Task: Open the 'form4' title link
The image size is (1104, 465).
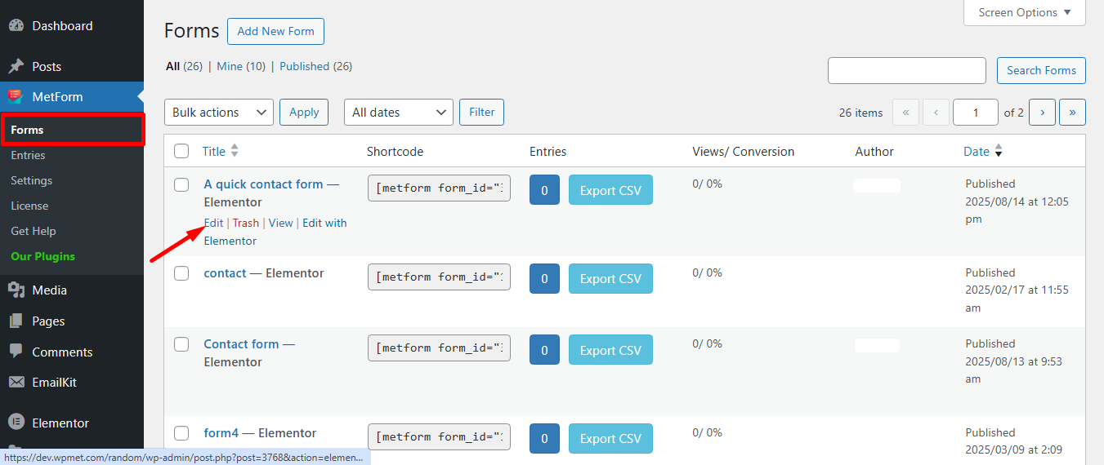Action: (221, 433)
